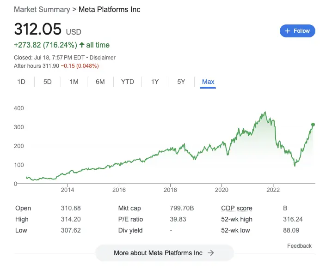Open the 1Y chart tab
The height and width of the screenshot is (275, 332).
tap(155, 82)
